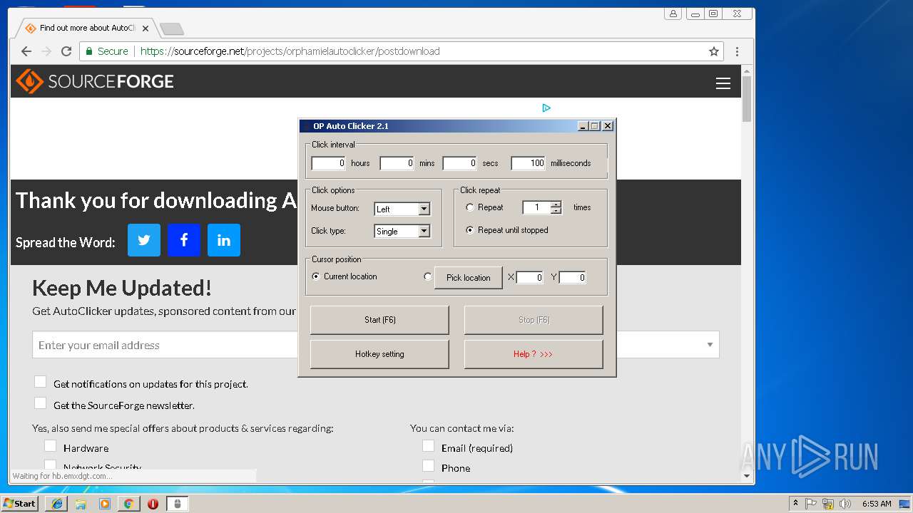
Task: Decrease the repeat times spinner
Action: tap(556, 211)
